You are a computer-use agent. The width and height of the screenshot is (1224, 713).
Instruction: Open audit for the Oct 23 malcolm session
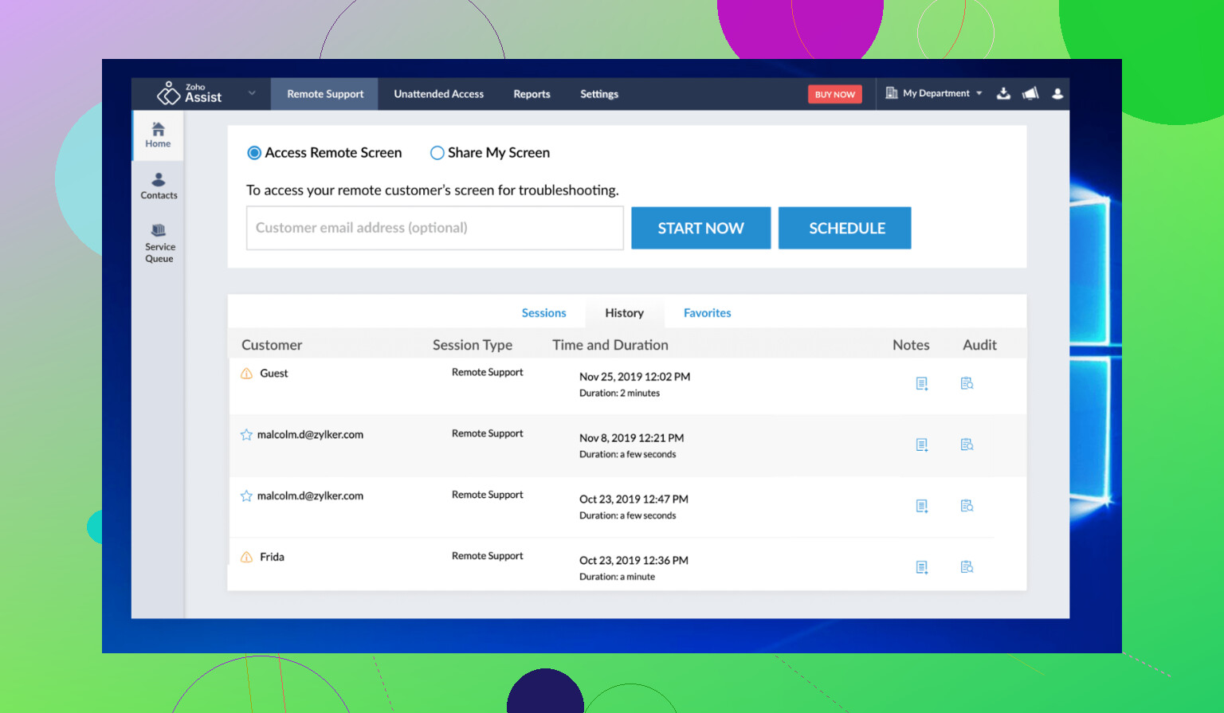point(967,506)
